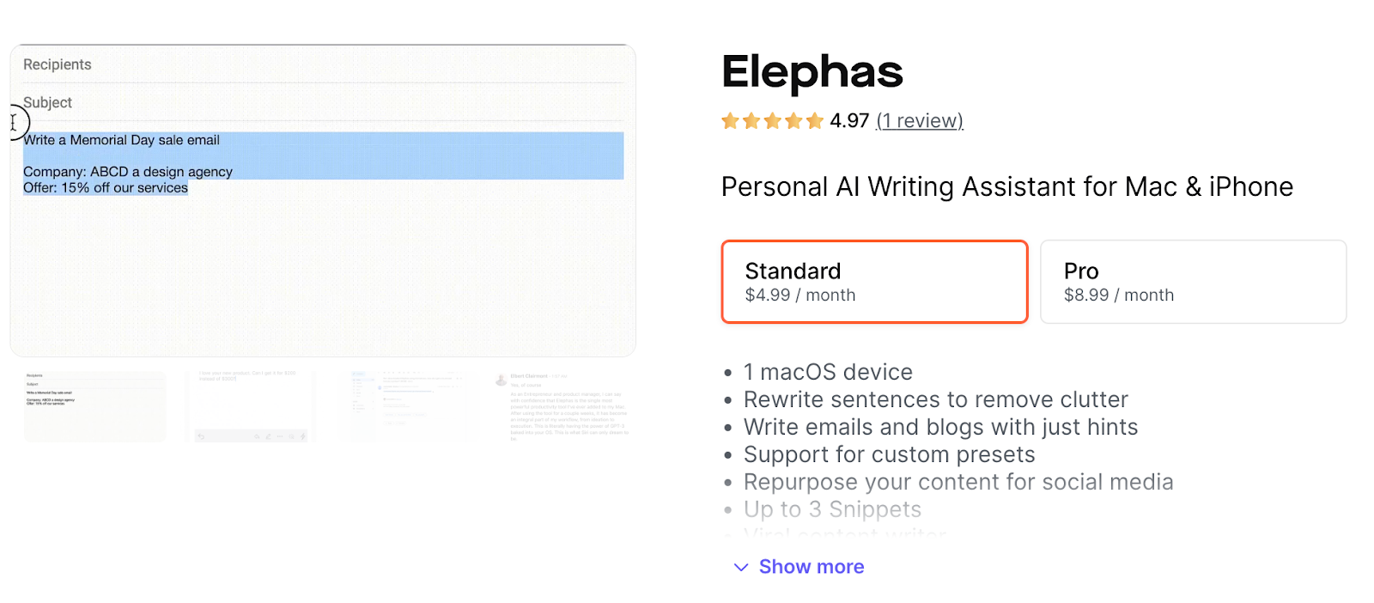Click the lightning bolt icon in the email toolbar
Screen dimensions: 1374x603
coord(303,436)
